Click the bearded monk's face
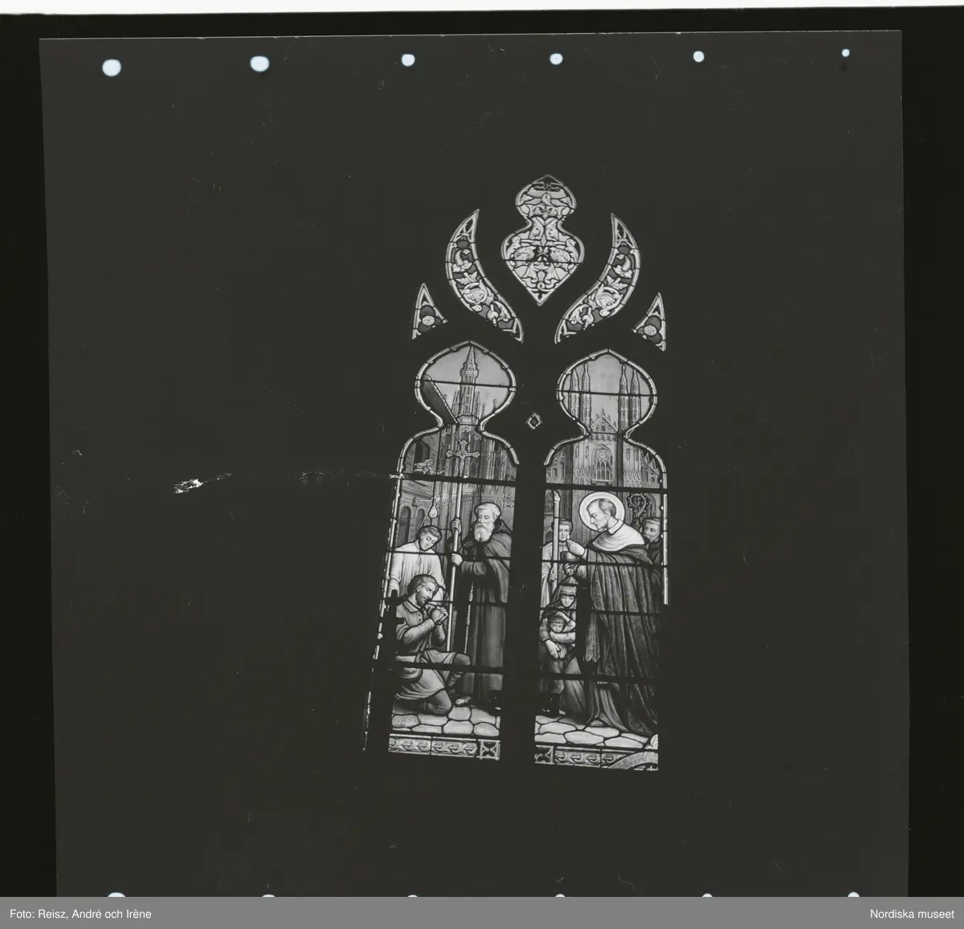Screen dimensions: 964x929 pyautogui.click(x=484, y=524)
